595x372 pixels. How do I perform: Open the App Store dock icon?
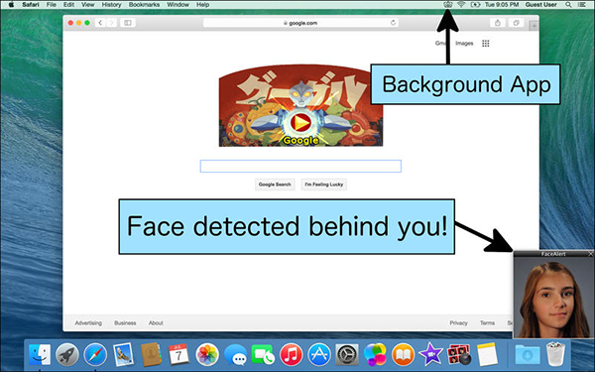click(319, 354)
